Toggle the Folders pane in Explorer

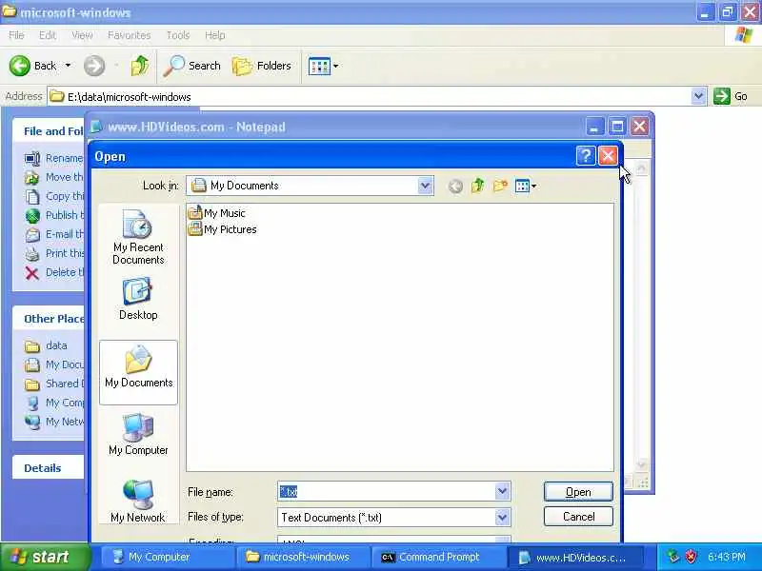pos(262,66)
